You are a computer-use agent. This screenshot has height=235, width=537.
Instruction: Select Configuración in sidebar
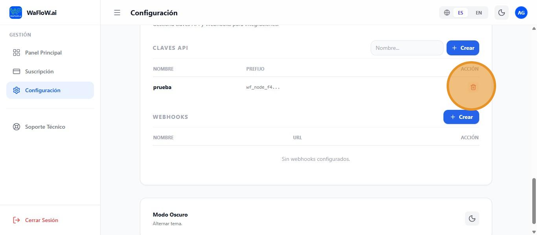42,90
